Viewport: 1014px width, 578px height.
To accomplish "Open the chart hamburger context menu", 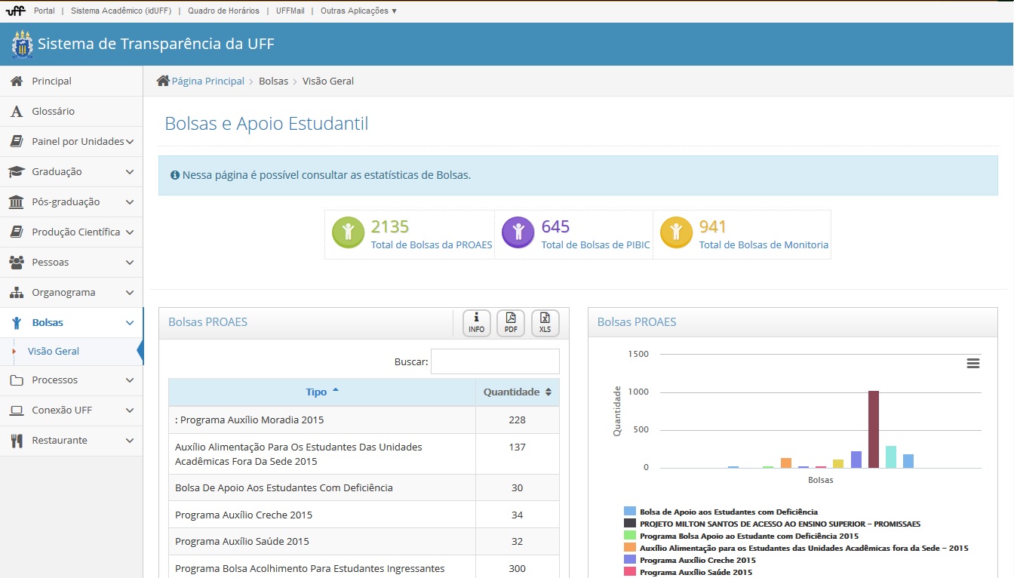I will coord(973,364).
